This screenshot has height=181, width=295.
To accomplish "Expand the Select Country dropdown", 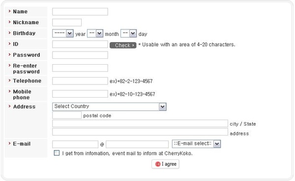I will [x=109, y=106].
